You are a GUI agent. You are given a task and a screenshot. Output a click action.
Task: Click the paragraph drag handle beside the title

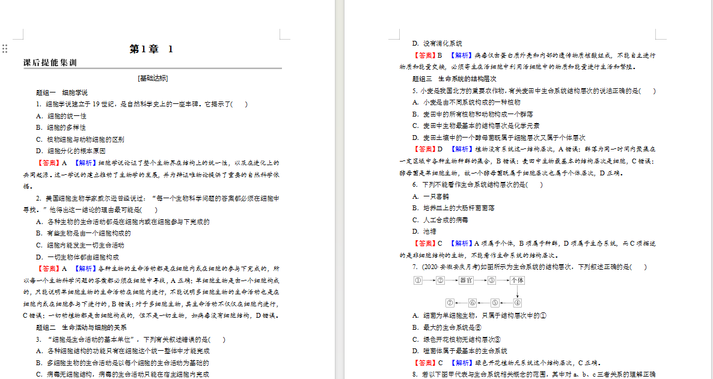pyautogui.click(x=5, y=49)
